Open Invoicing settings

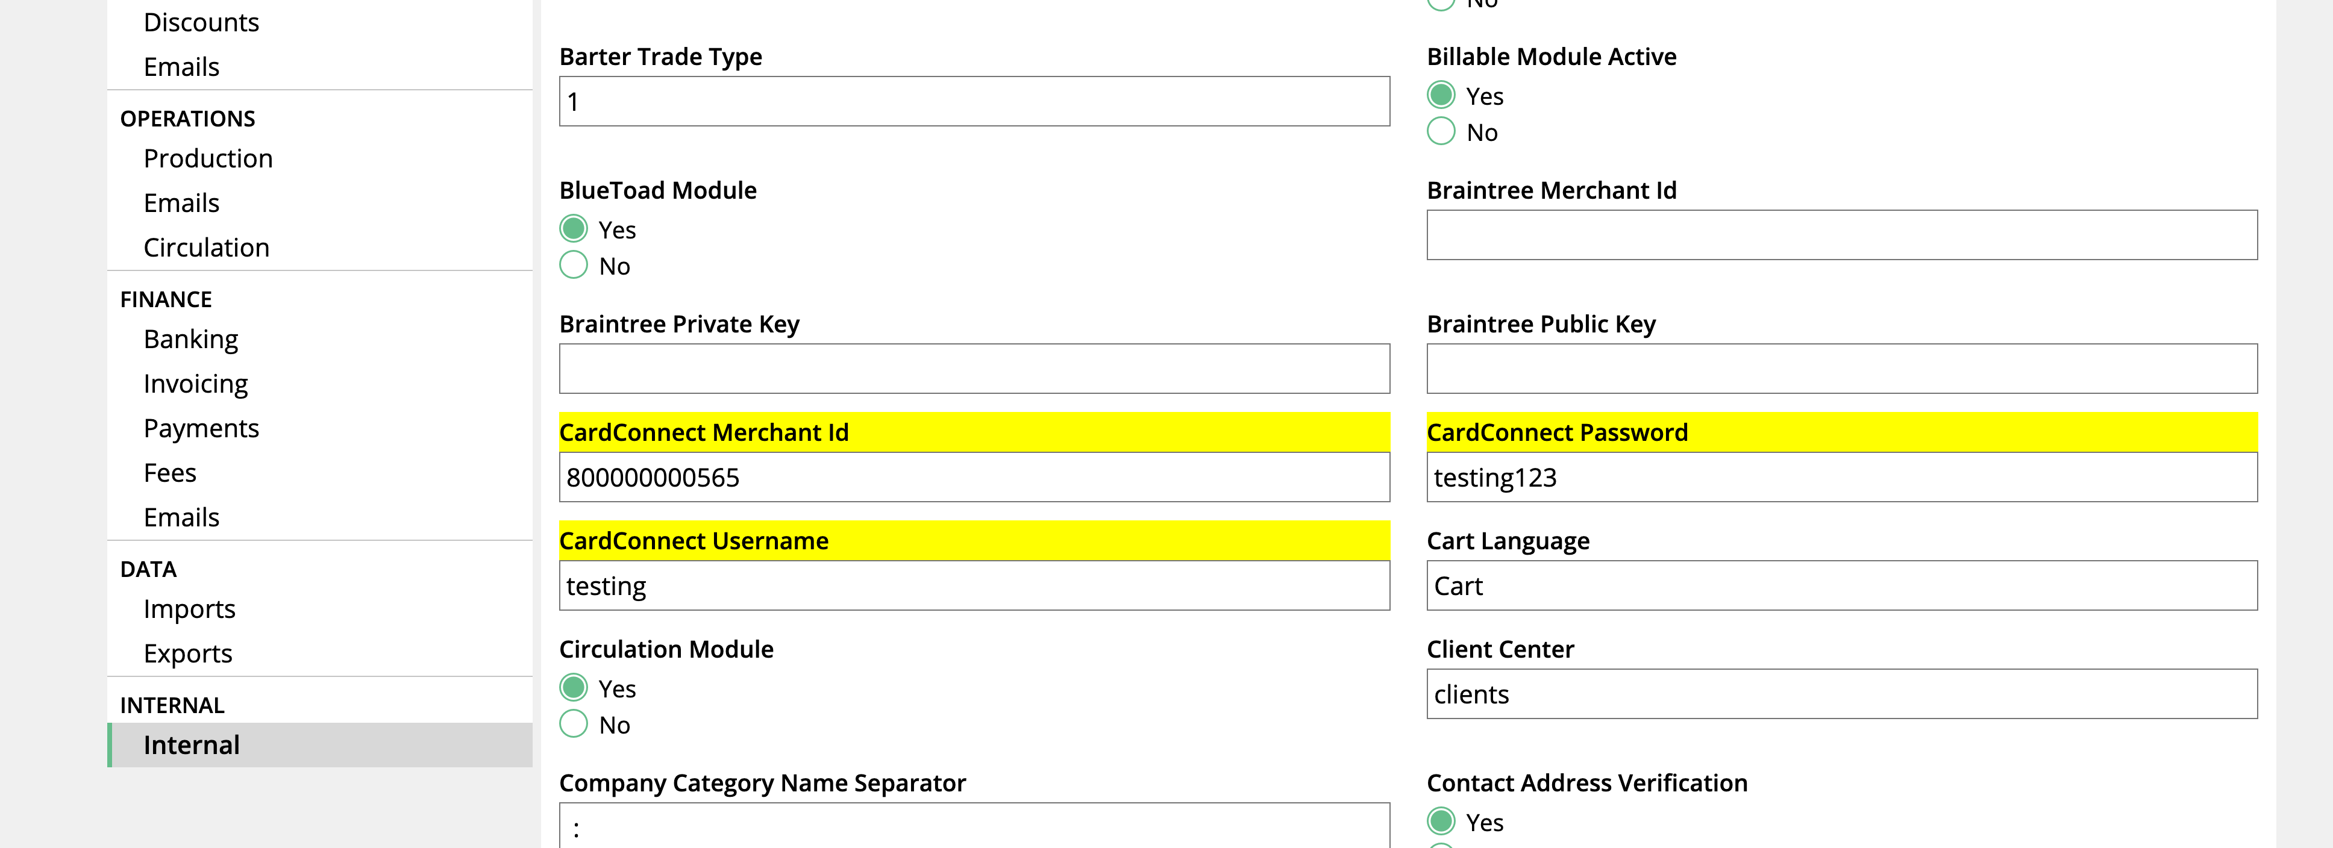[x=196, y=384]
